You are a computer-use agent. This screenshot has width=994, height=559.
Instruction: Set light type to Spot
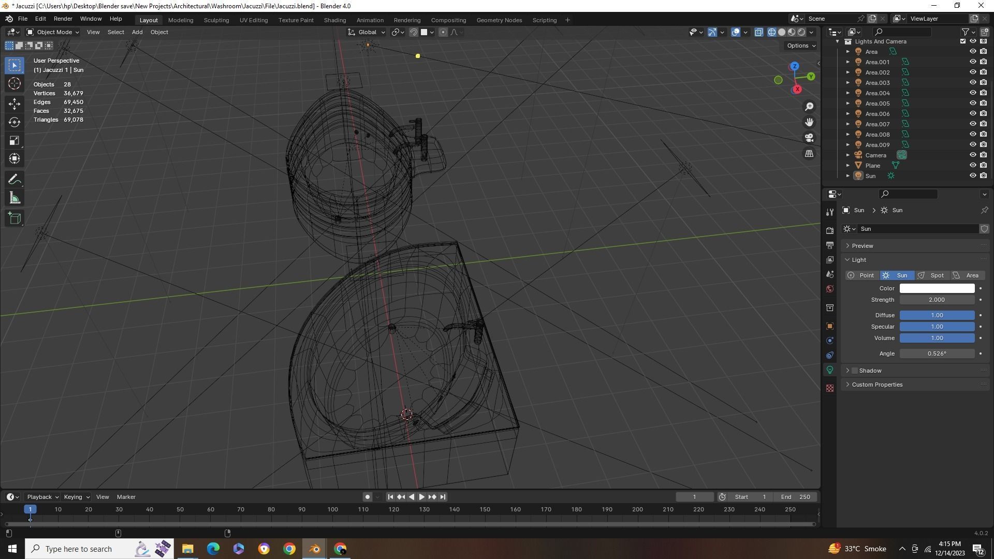coord(931,275)
